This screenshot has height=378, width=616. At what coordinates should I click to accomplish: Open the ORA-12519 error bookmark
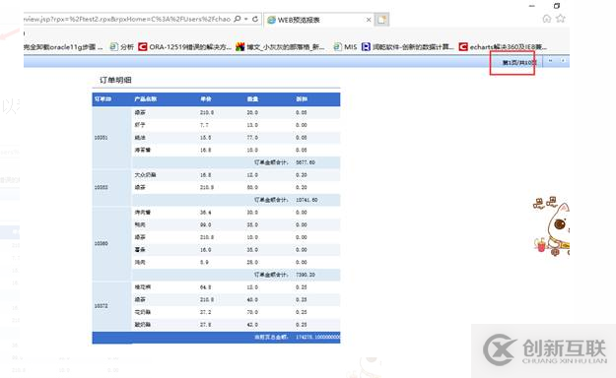click(184, 47)
